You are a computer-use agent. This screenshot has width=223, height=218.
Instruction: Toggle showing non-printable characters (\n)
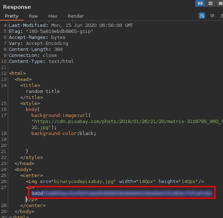[x=212, y=16]
